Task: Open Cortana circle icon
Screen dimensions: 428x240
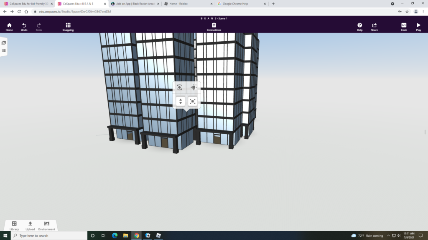Action: point(92,236)
